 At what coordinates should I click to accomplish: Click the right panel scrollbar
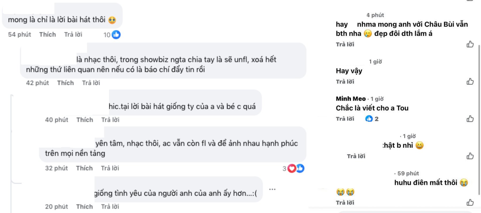point(479,120)
